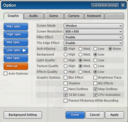The width and height of the screenshot is (128, 122).
Task: Select Low for Effects Quality
Action: point(95,72)
